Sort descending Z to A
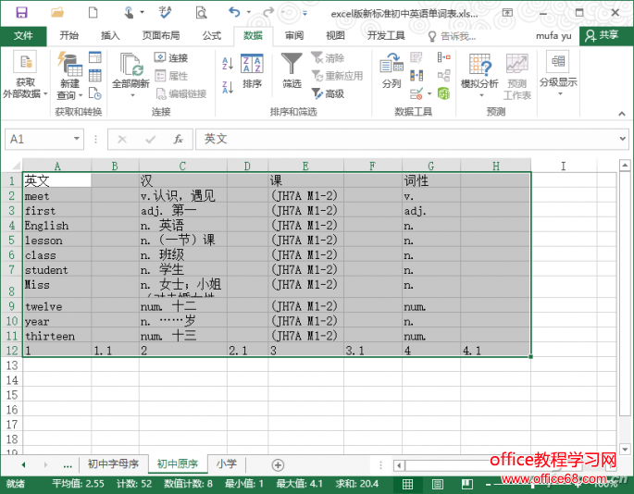The width and height of the screenshot is (634, 494). pos(228,87)
